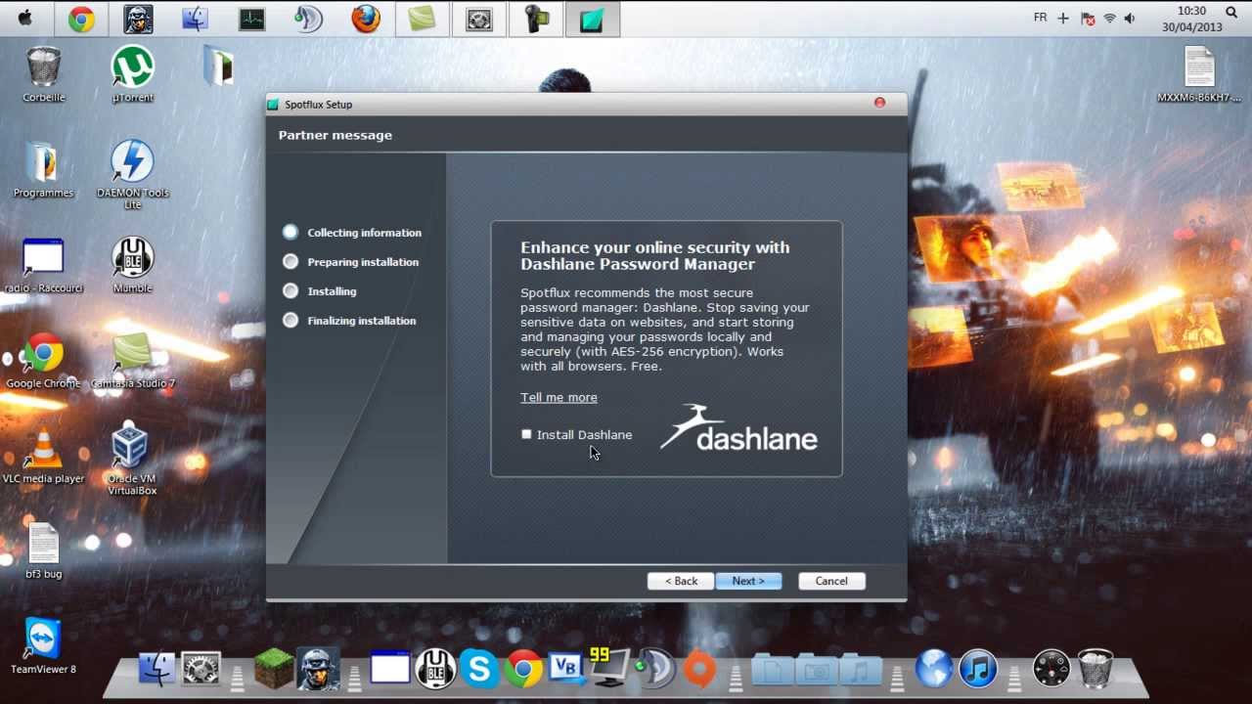1252x704 pixels.
Task: Switch to Firefox in the top bar
Action: (366, 20)
